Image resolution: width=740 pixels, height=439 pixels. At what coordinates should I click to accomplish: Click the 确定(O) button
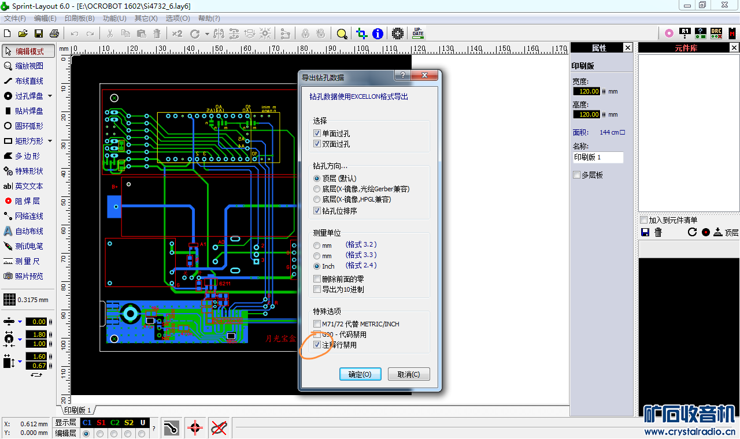(x=360, y=374)
